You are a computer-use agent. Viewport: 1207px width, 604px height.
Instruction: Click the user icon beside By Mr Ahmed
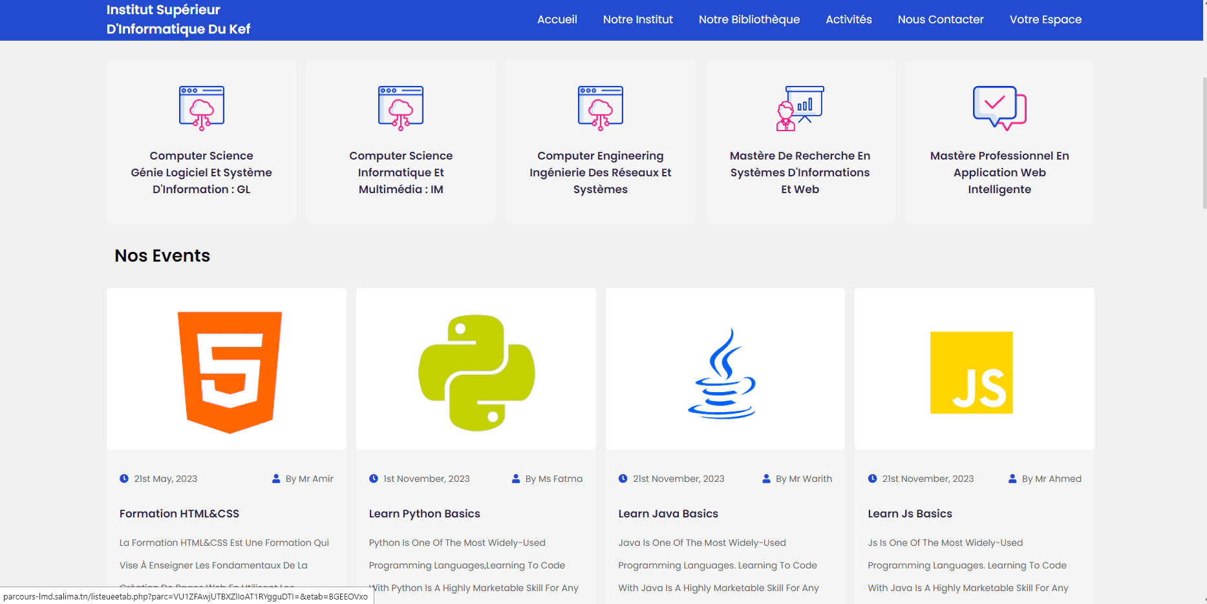[x=1012, y=479]
